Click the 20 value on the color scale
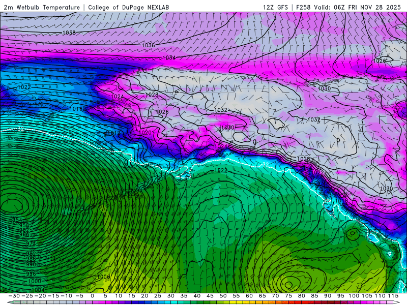This screenshot has height=305, width=407. click(x=144, y=296)
